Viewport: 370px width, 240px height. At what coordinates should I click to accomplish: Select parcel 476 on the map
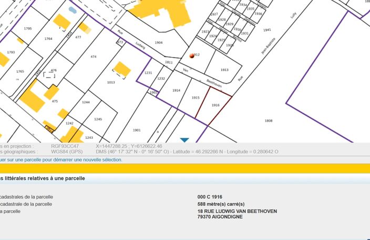tap(54, 70)
